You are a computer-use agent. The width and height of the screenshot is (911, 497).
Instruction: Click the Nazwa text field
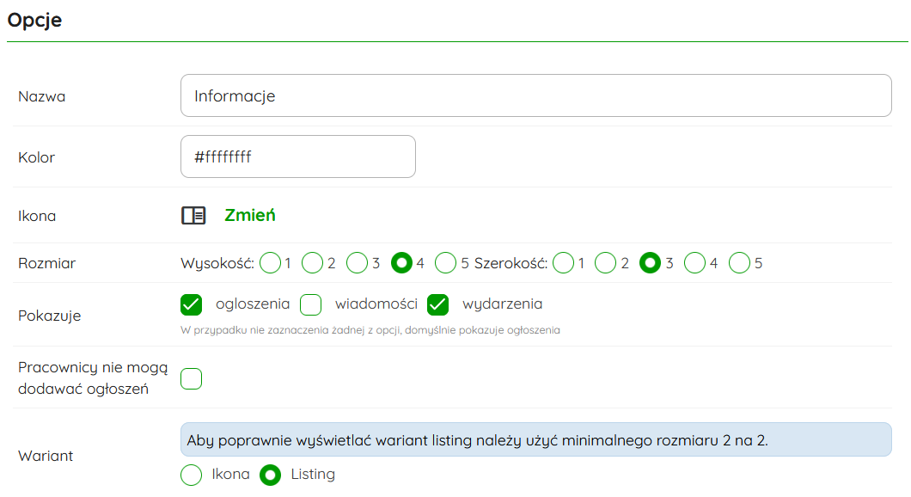(x=535, y=95)
